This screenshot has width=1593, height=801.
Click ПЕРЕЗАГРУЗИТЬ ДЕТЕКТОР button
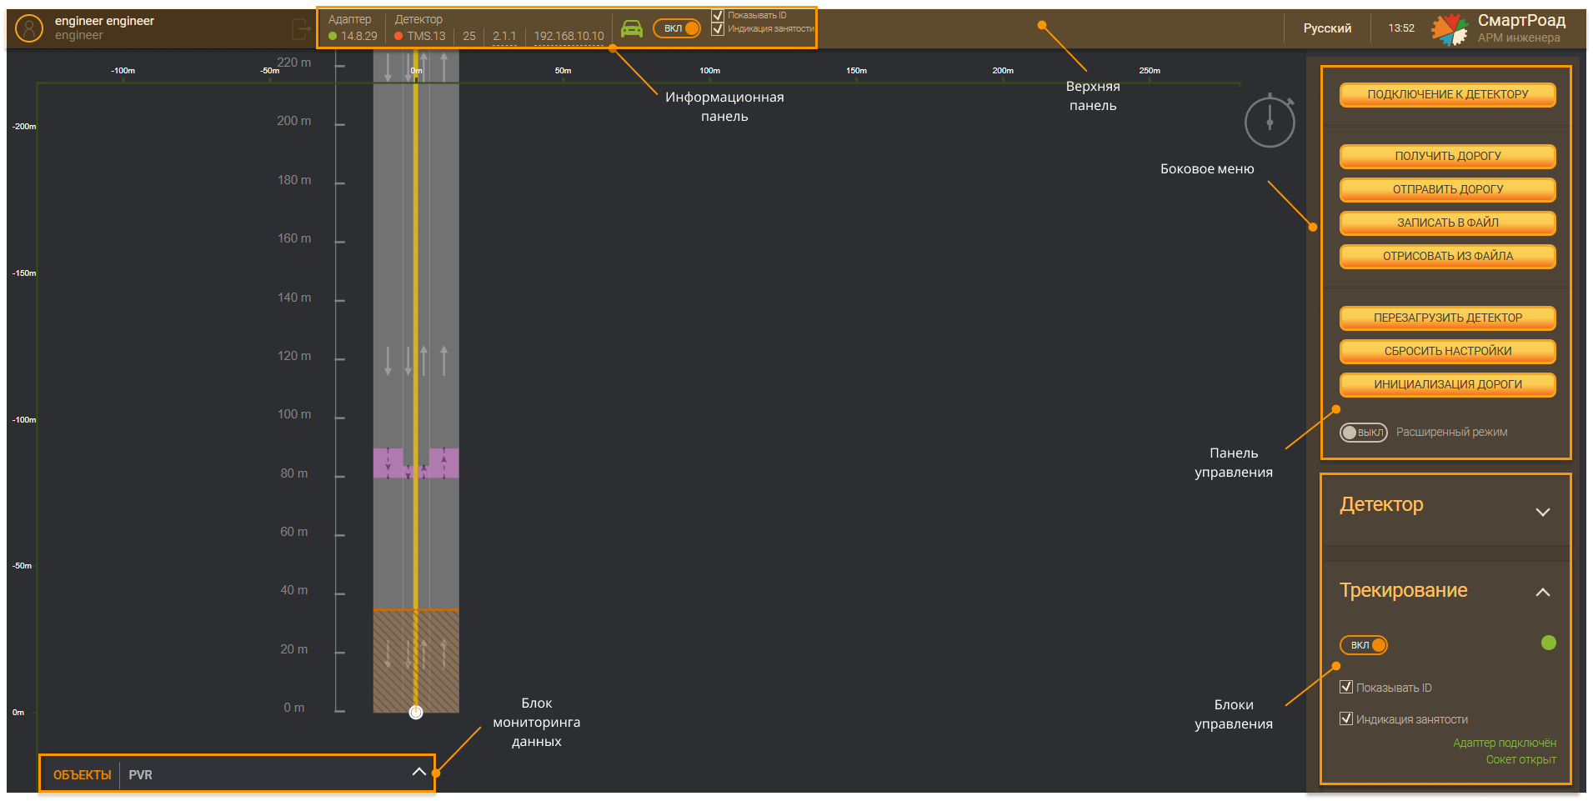[x=1448, y=318]
